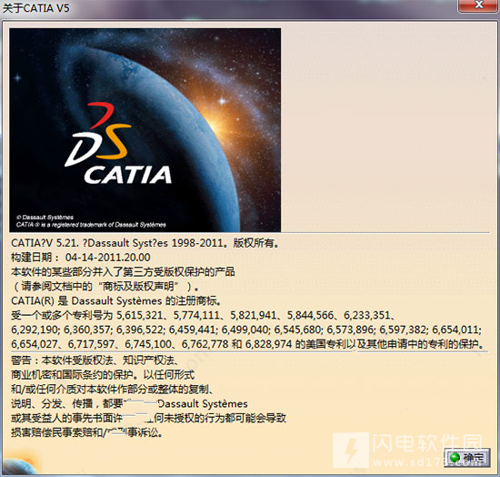Click the © Dassault Systèmes splash caption
Screen dimensions: 500x477
45,218
